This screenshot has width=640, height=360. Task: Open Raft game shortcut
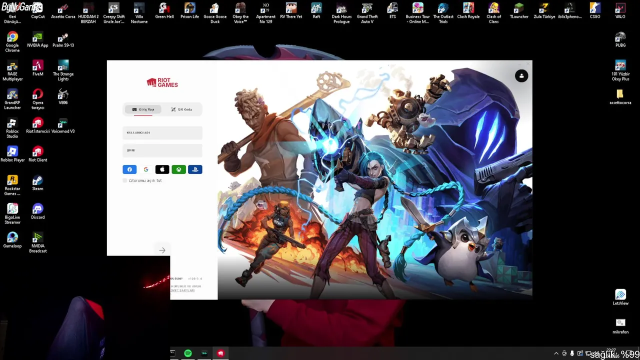(316, 11)
